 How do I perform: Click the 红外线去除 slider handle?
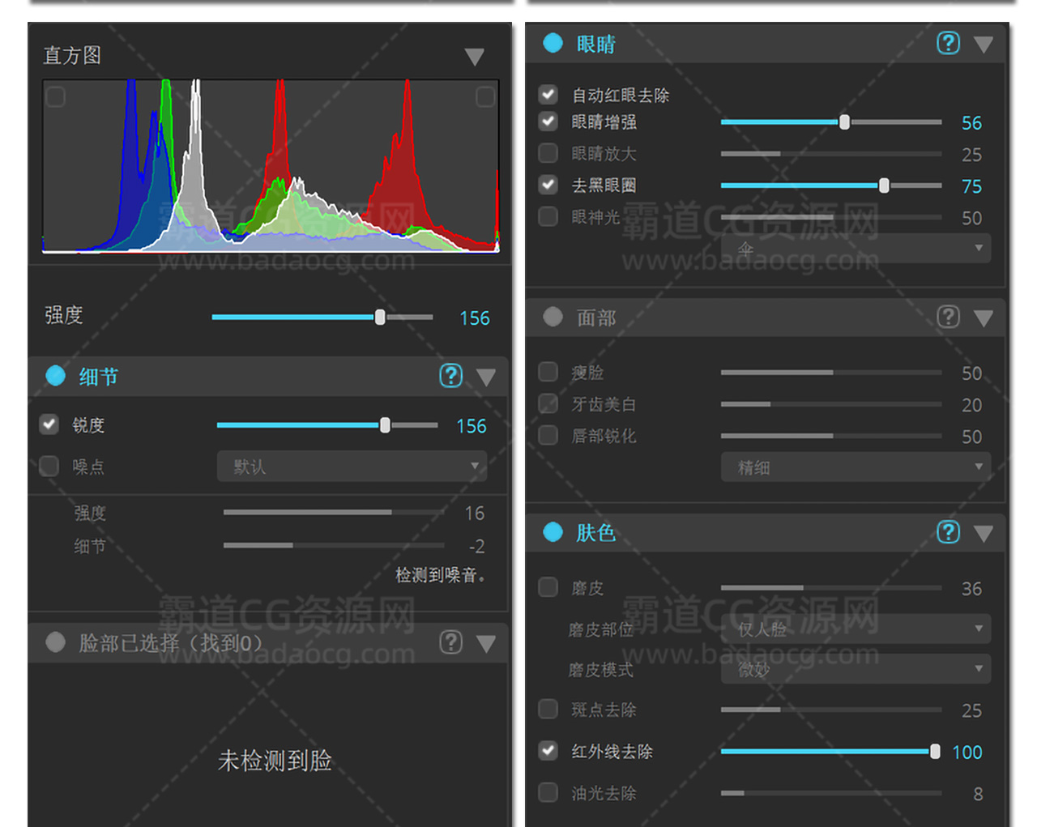click(x=935, y=752)
